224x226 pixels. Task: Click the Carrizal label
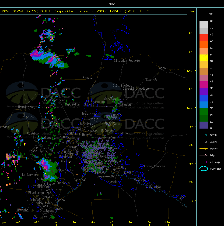point(80,180)
